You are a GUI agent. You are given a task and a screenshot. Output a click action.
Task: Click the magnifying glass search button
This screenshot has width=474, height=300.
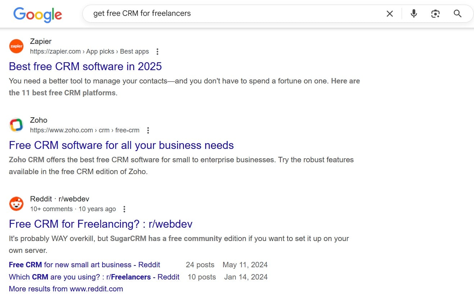(457, 14)
